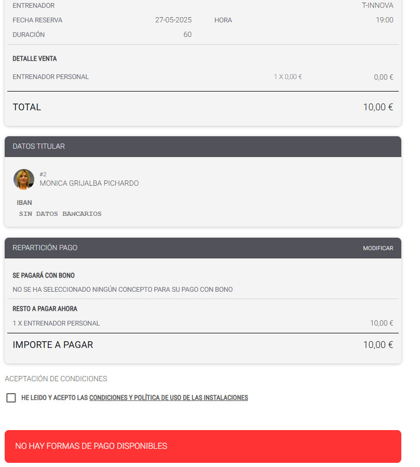
Task: Click the Se Pagará con Bono heading
Action: 44,276
